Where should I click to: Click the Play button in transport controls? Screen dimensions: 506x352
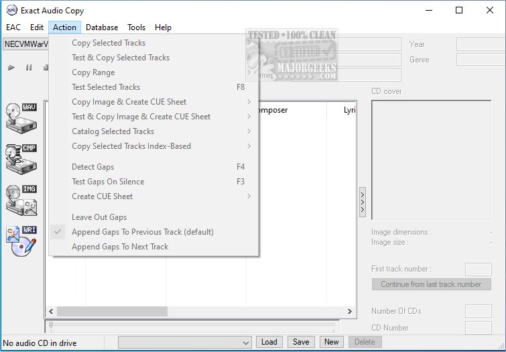11,68
